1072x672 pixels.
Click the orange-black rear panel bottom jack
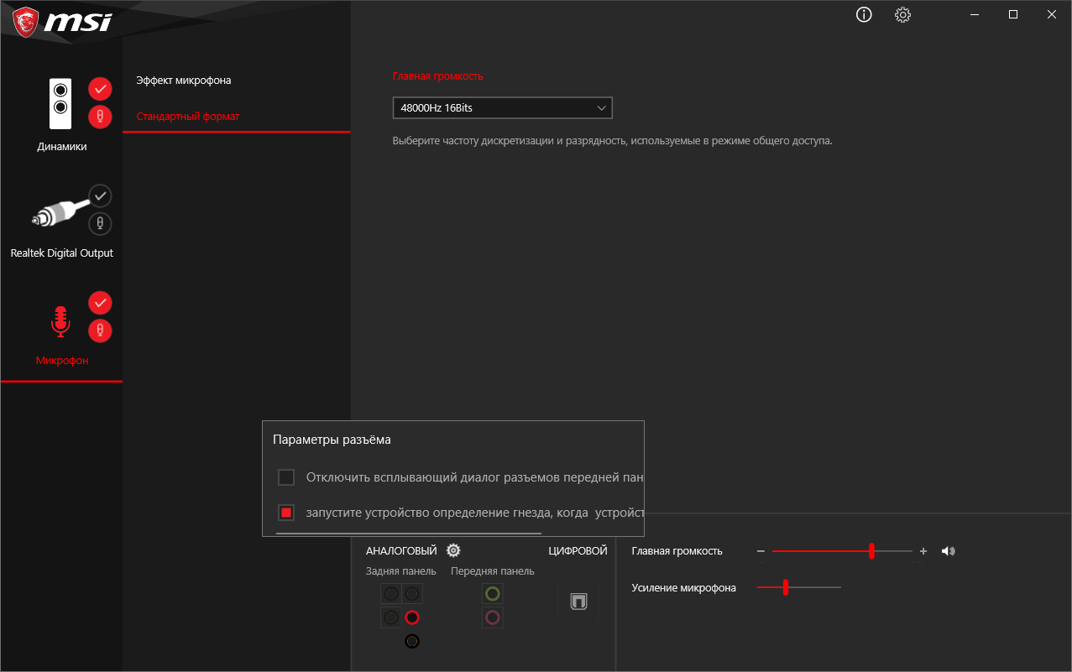pos(411,642)
